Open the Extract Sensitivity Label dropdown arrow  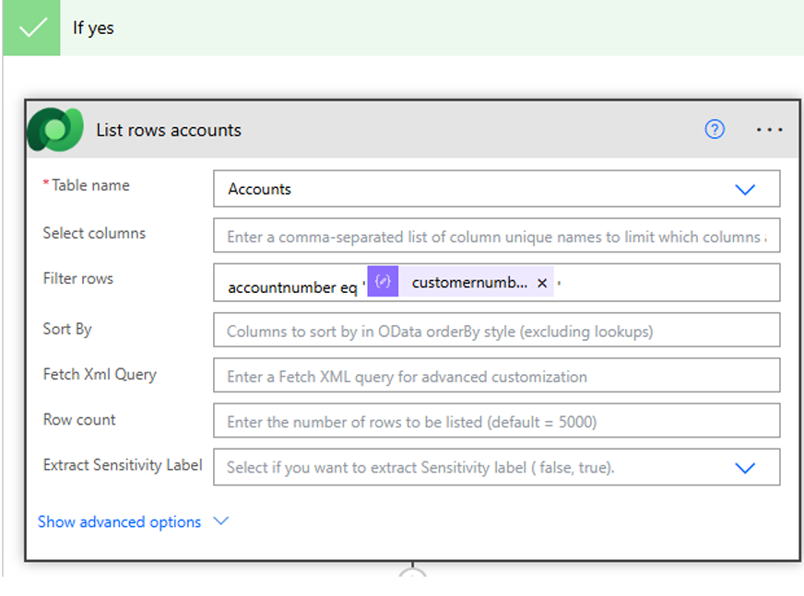pos(745,468)
